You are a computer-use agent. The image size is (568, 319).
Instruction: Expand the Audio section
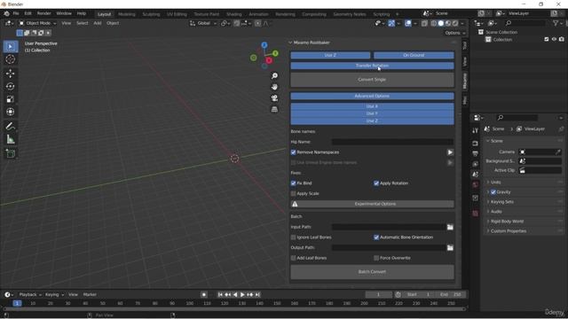click(x=496, y=212)
